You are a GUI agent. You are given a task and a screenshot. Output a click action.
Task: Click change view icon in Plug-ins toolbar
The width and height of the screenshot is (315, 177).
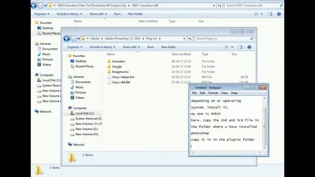(226, 47)
